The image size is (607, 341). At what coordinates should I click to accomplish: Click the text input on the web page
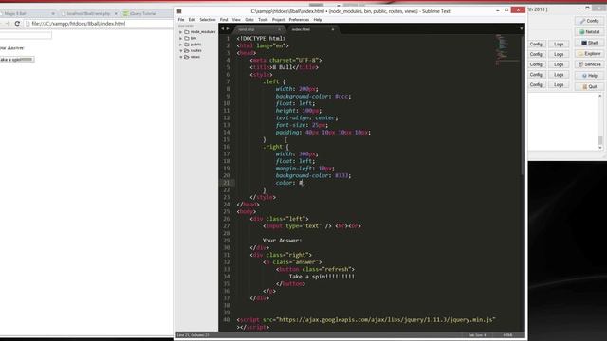click(x=26, y=35)
